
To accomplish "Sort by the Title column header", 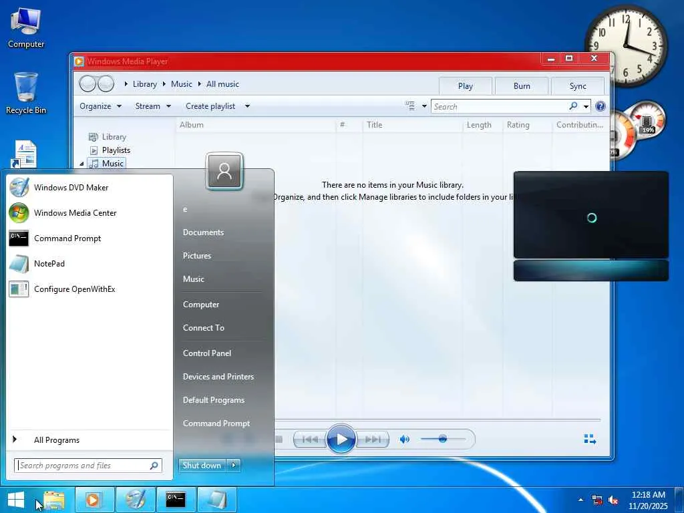I will (412, 125).
